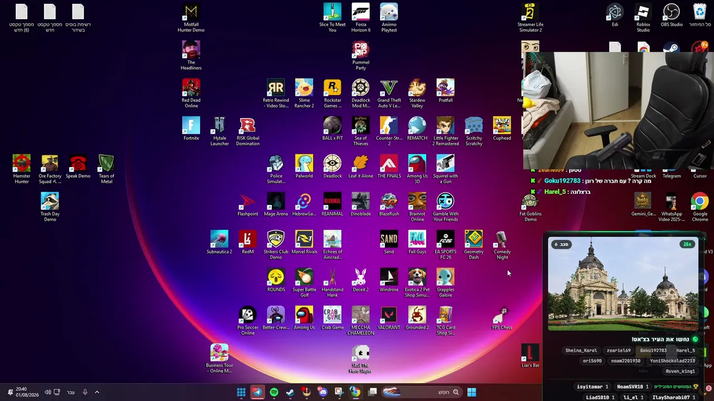Open the RISK Global Domination shortcut
The height and width of the screenshot is (401, 714).
[x=248, y=132]
